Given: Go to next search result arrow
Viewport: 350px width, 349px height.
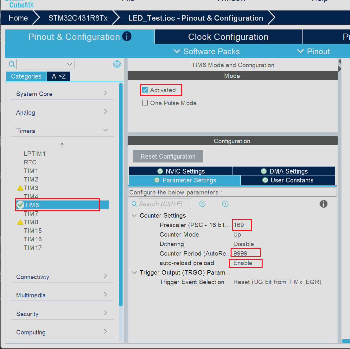Looking at the screenshot, I should click(x=225, y=204).
